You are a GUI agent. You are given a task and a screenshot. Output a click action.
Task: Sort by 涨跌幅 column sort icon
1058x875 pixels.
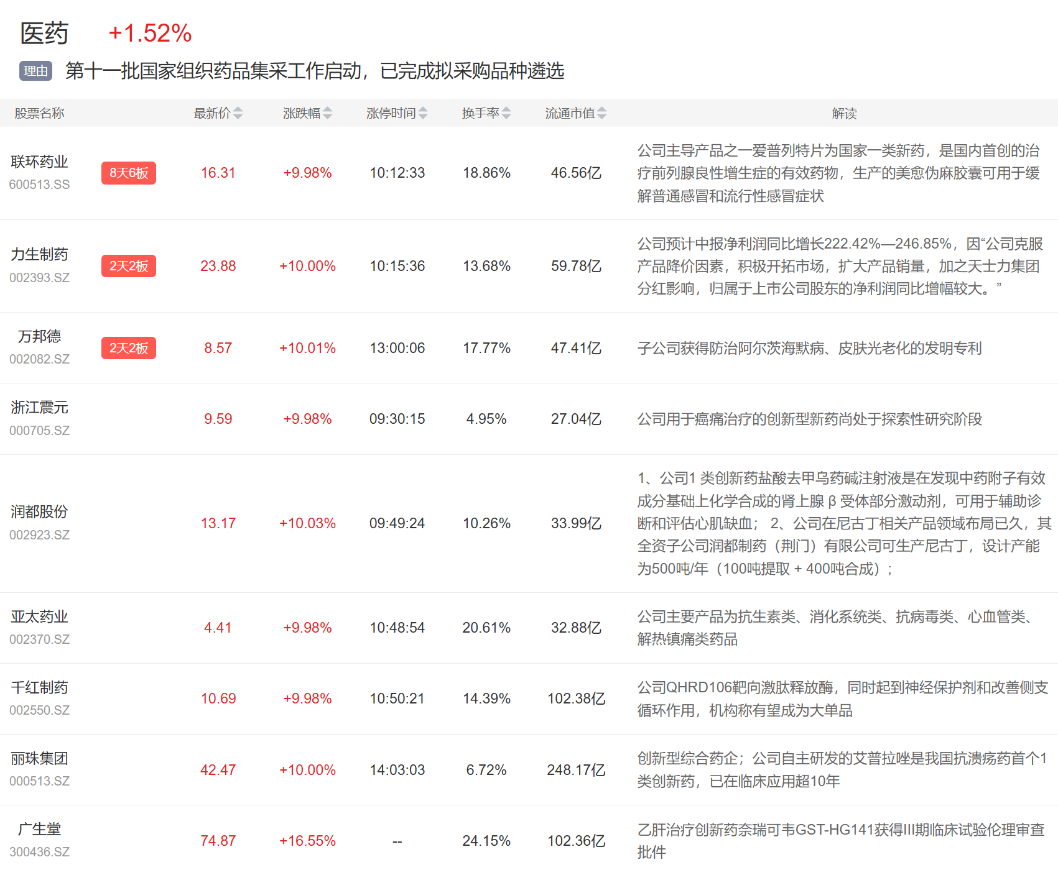[327, 113]
